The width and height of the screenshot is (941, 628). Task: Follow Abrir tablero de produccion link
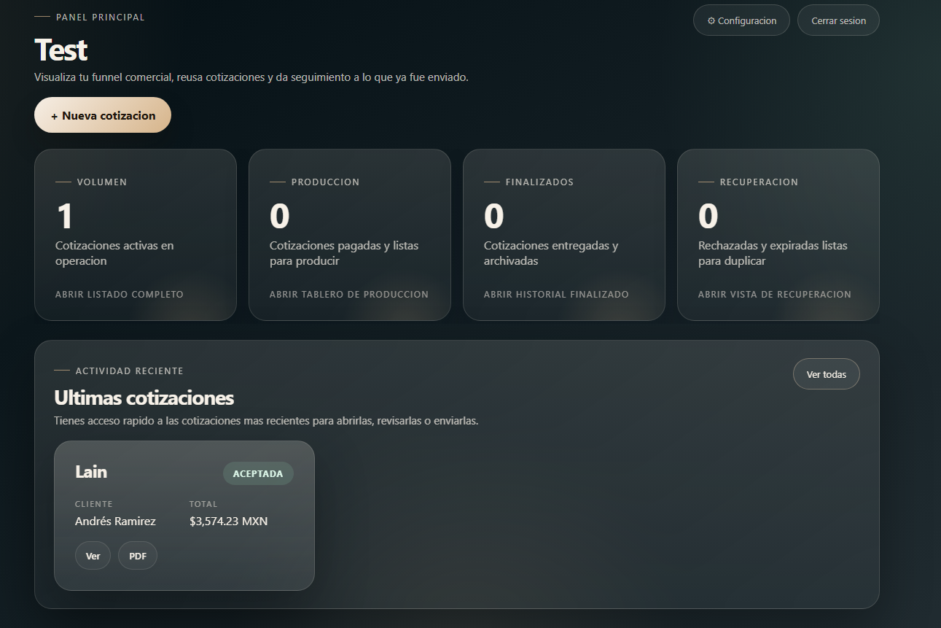349,295
